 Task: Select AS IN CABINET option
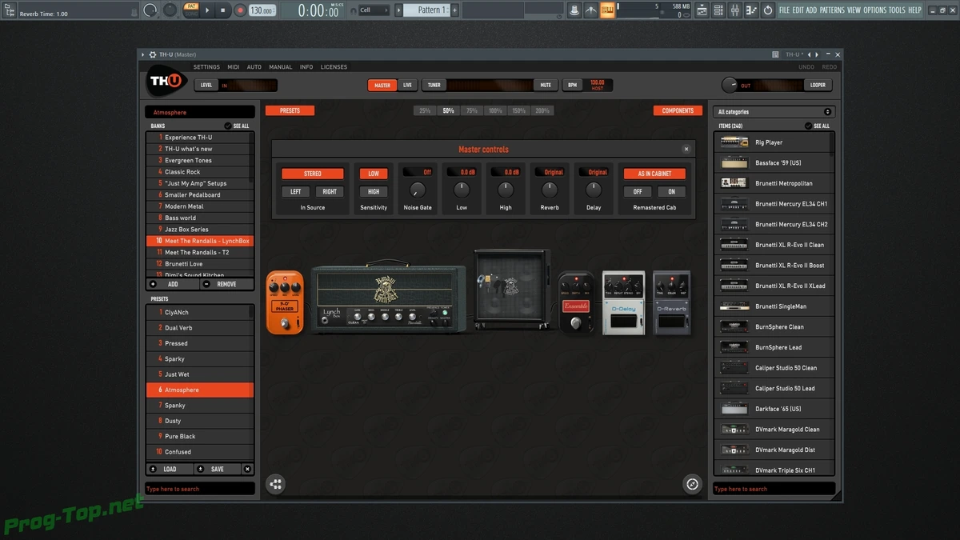coord(654,174)
